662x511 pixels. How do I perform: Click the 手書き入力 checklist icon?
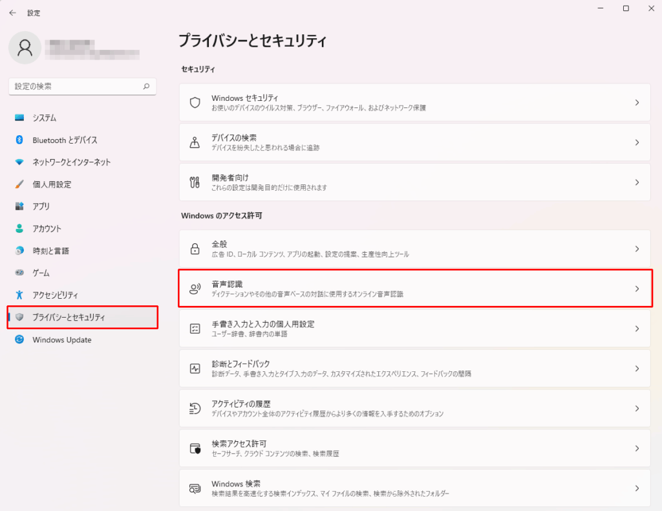pyautogui.click(x=195, y=329)
